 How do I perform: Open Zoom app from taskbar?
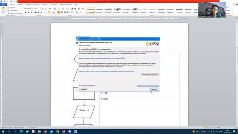(70, 131)
